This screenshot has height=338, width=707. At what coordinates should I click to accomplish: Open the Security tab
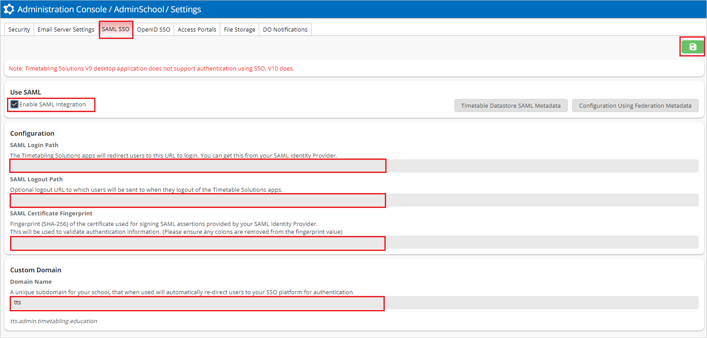(x=19, y=29)
